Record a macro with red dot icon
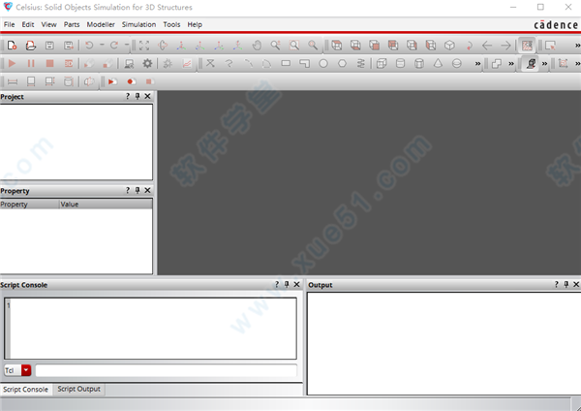 tap(131, 81)
